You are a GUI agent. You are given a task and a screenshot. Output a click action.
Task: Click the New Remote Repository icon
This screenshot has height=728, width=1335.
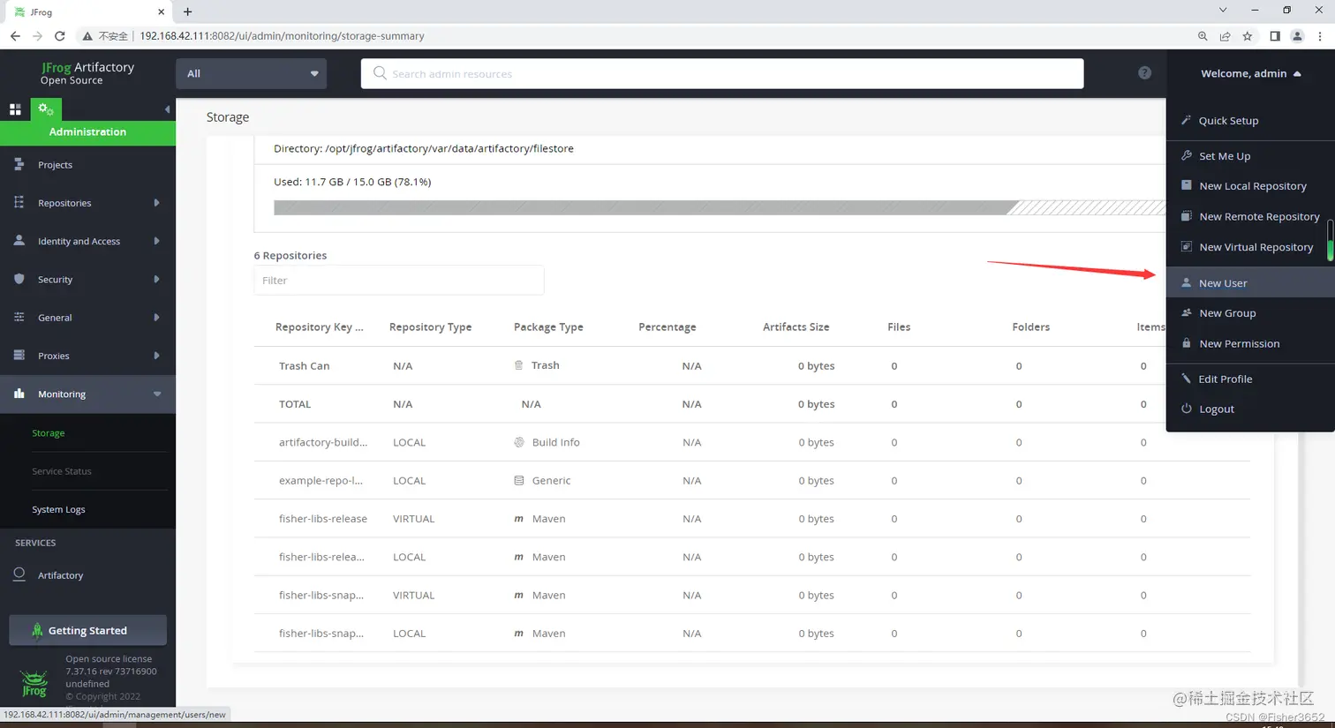tap(1186, 216)
